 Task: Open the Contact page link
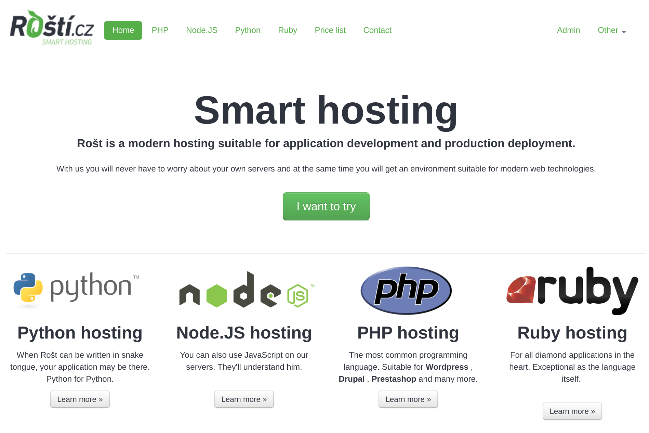(x=378, y=30)
